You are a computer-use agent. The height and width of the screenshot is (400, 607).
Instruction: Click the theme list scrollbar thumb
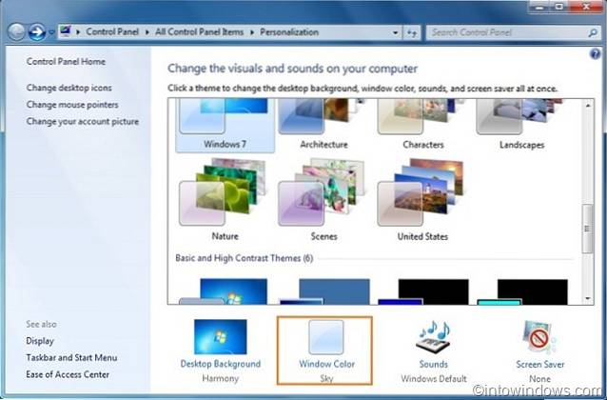pyautogui.click(x=588, y=229)
